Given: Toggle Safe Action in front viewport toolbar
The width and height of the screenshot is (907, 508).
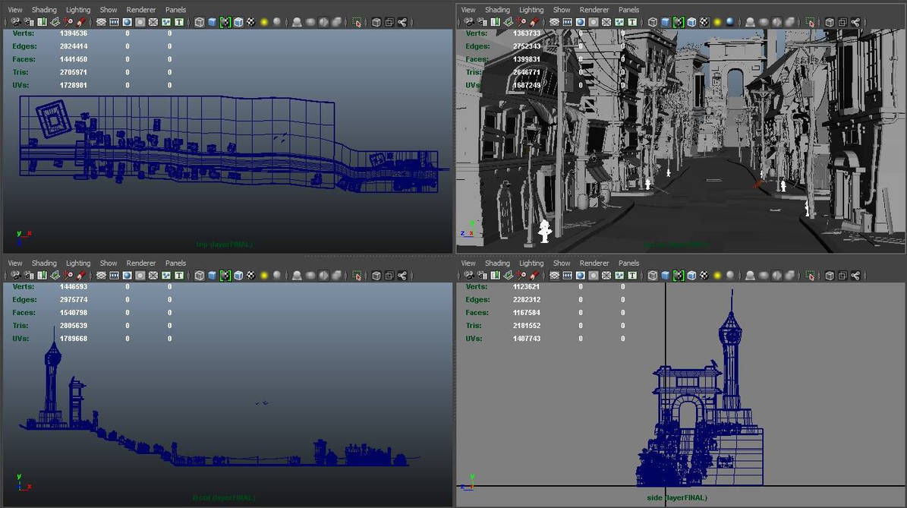Looking at the screenshot, I should [x=166, y=276].
